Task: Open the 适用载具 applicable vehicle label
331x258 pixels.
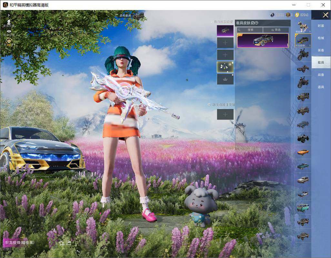Action: 125,15
